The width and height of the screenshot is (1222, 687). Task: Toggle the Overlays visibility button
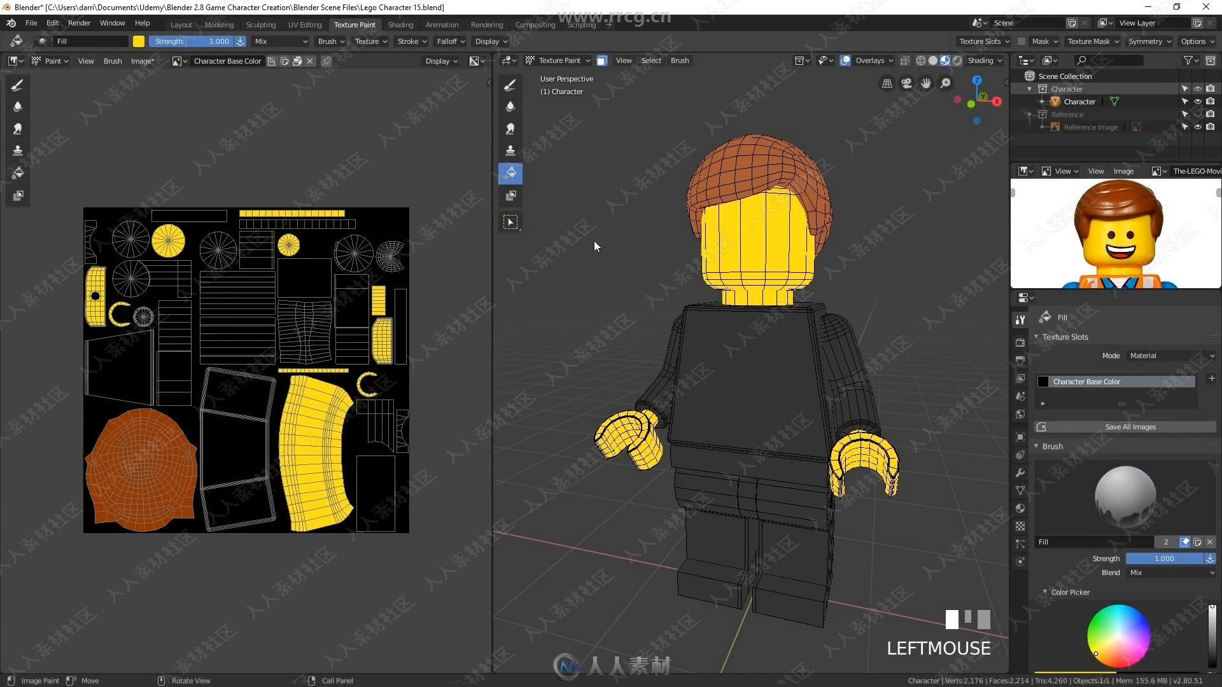click(845, 60)
